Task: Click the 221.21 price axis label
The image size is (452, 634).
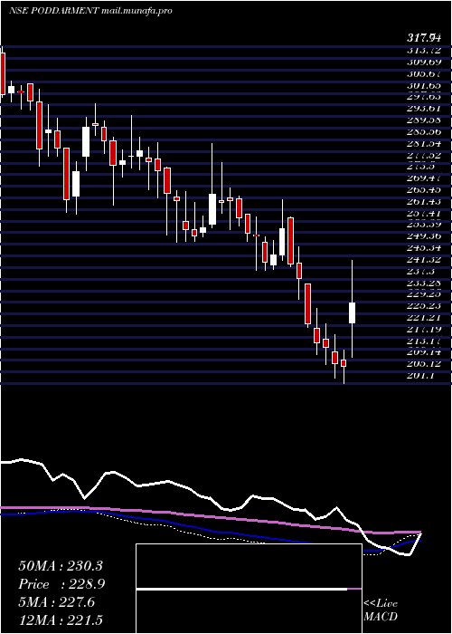Action: [x=424, y=317]
